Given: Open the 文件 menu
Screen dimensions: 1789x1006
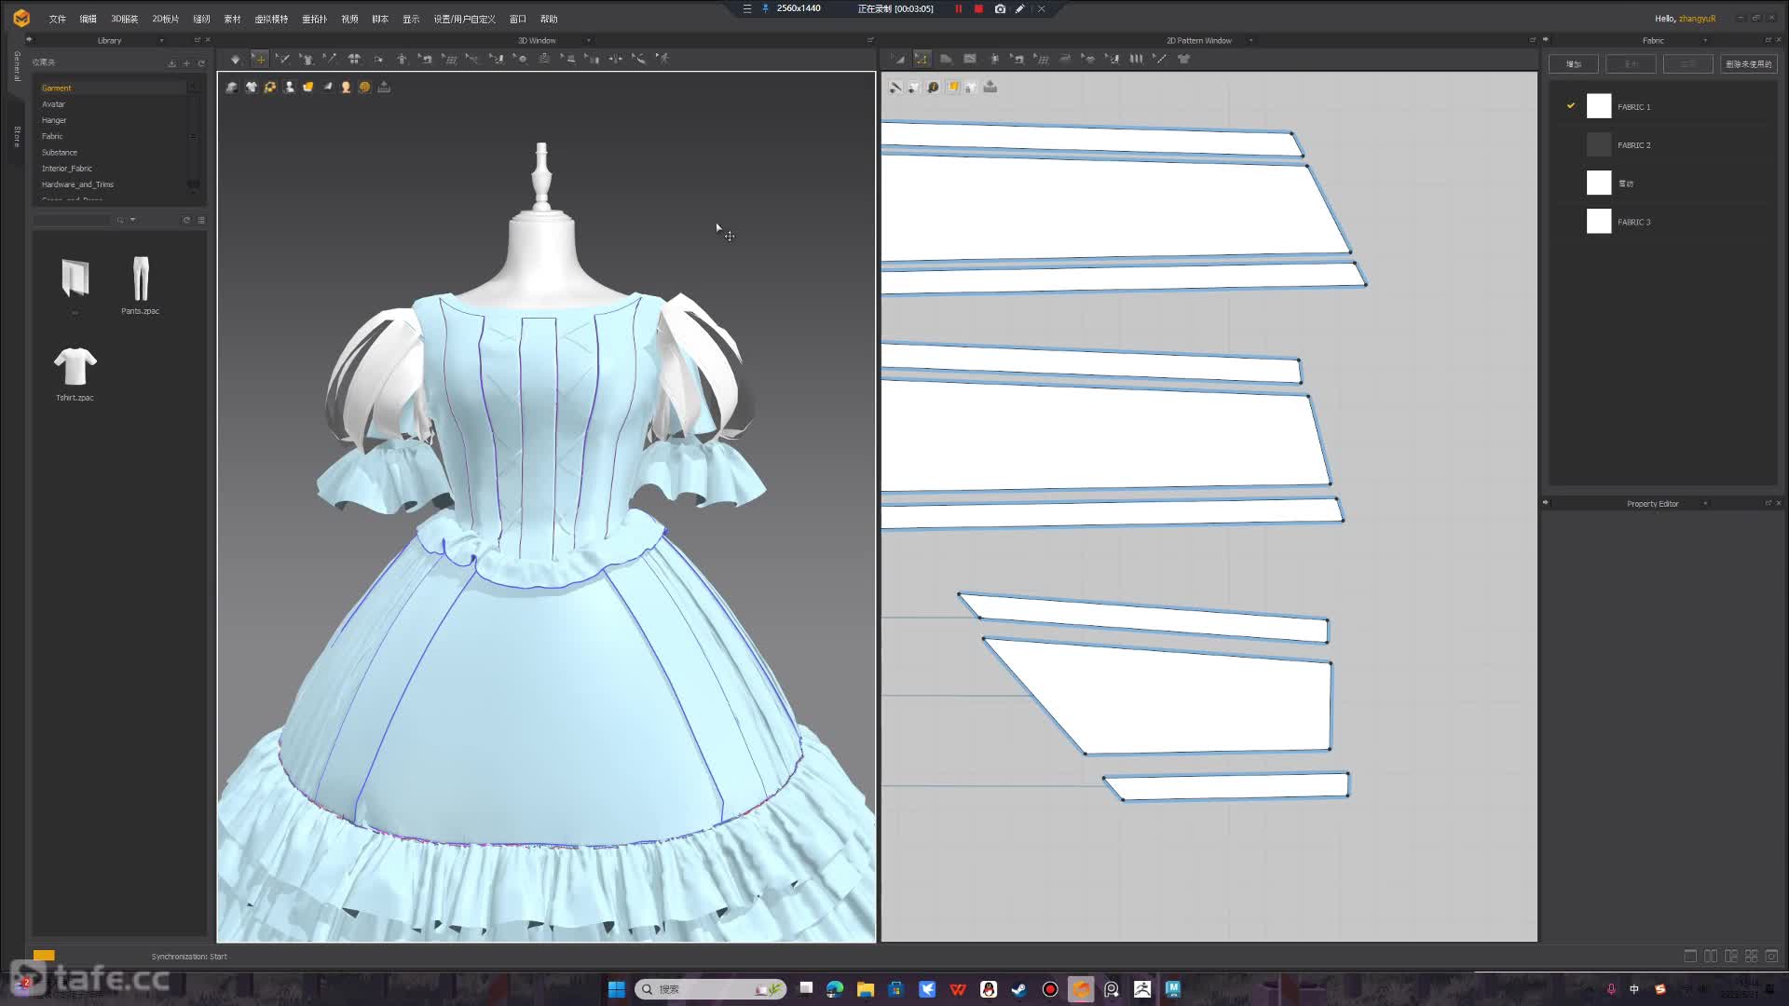Looking at the screenshot, I should click(x=58, y=19).
